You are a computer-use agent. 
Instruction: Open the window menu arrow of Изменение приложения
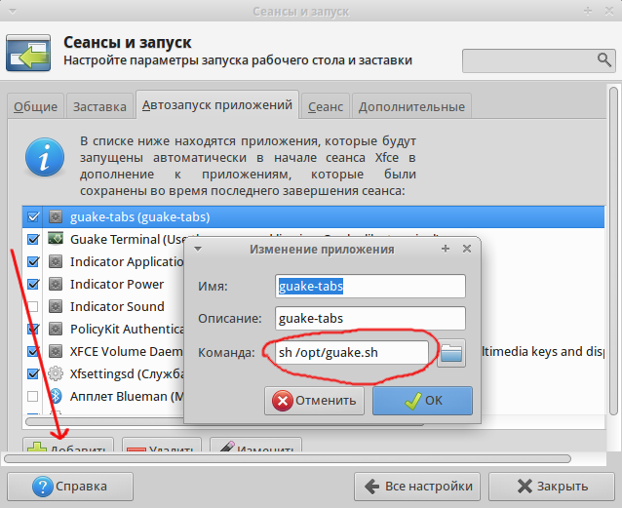point(198,249)
